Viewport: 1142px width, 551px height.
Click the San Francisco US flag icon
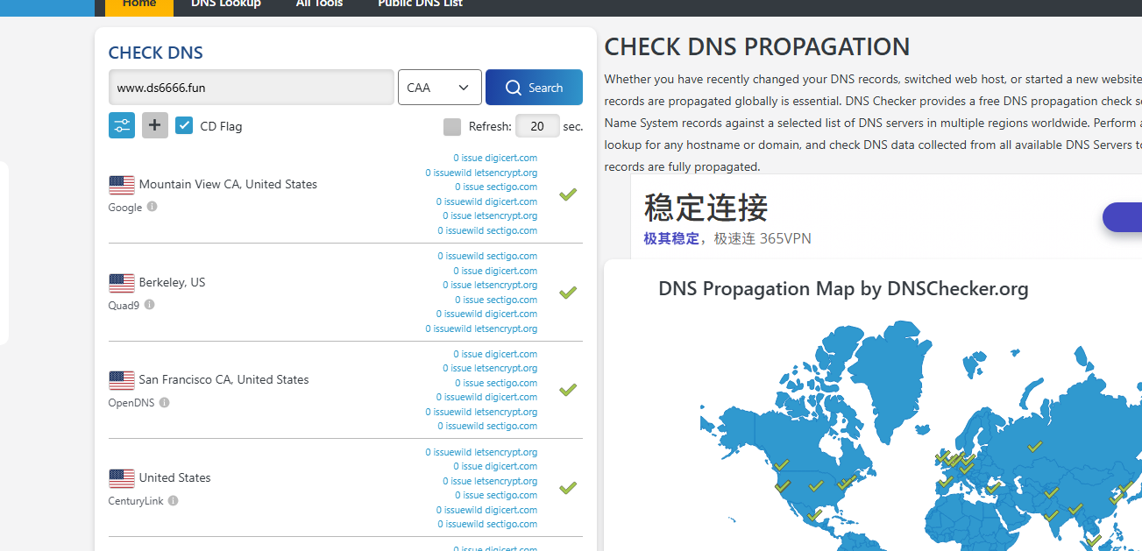point(122,380)
